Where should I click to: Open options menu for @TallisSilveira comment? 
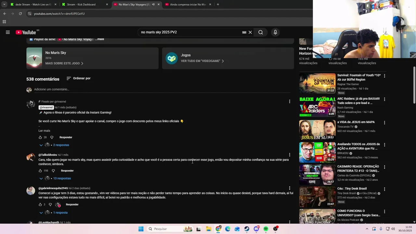click(x=290, y=155)
